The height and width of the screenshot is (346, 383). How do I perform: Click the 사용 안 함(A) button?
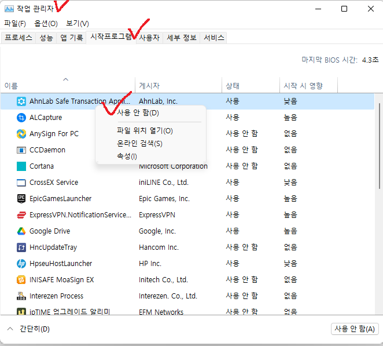tap(355, 329)
